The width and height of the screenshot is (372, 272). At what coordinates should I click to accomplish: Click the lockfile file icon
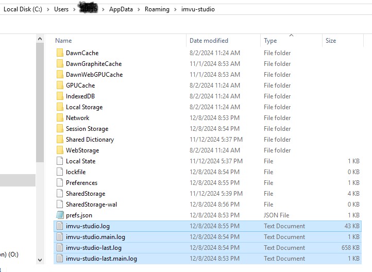click(x=60, y=172)
